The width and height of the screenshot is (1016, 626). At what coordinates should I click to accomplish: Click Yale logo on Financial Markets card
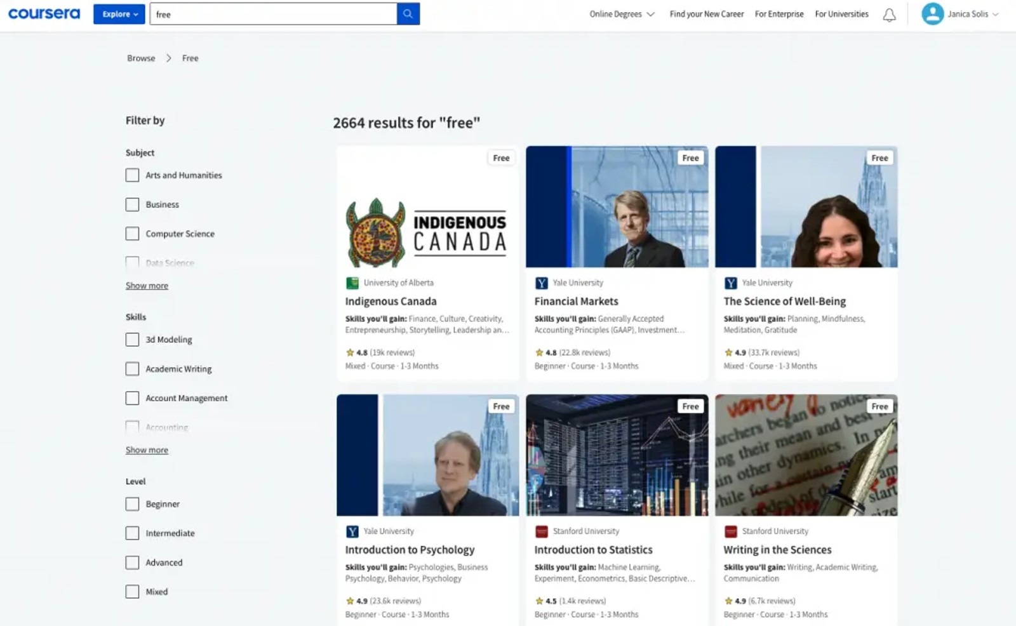click(541, 283)
